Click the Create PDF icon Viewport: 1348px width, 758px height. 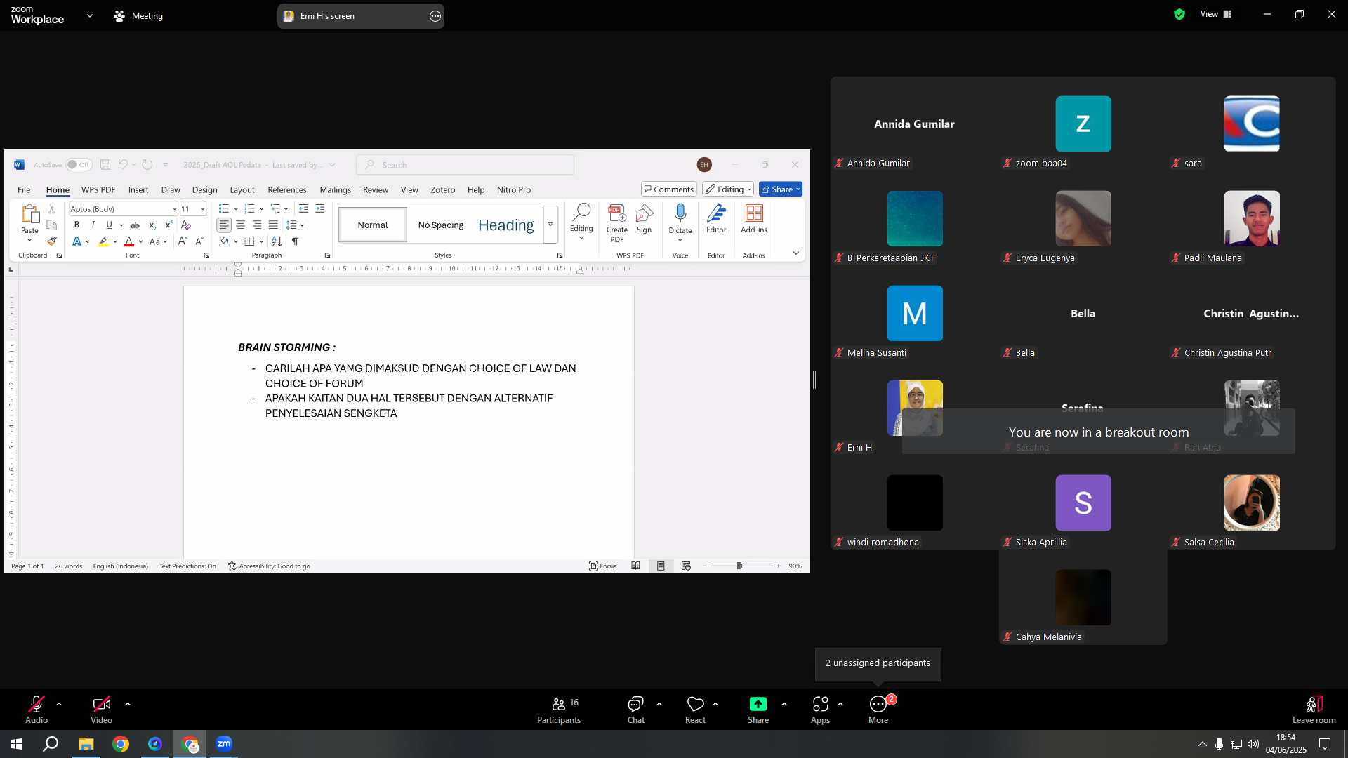click(617, 223)
